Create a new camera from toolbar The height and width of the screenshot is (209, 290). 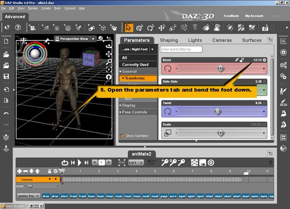(32, 28)
